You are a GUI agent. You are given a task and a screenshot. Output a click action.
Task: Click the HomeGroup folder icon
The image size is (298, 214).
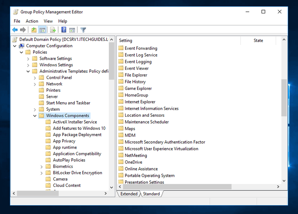[121, 95]
